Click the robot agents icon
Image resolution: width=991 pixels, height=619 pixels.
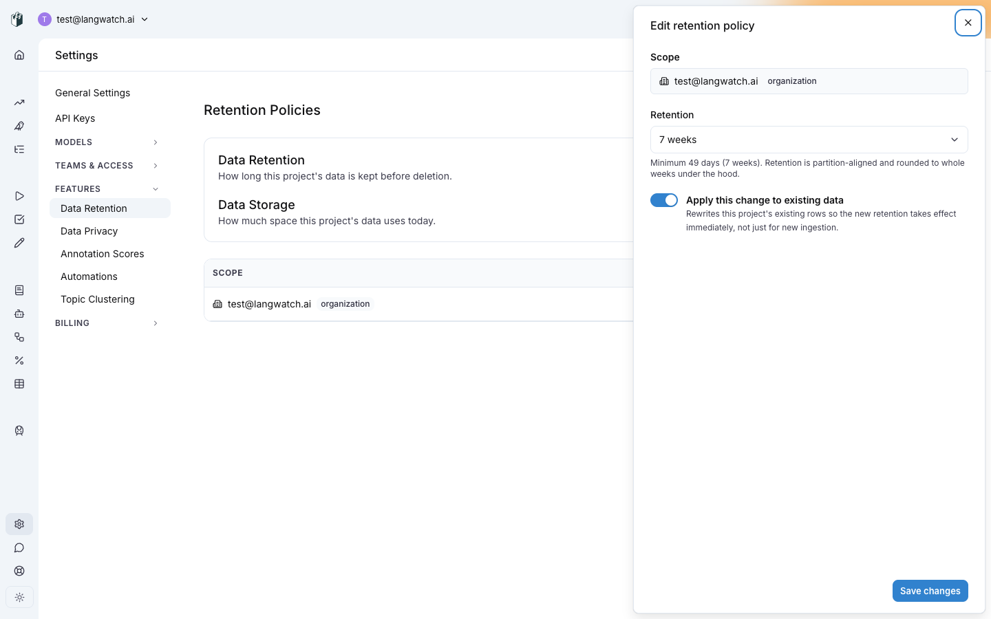[x=19, y=314]
